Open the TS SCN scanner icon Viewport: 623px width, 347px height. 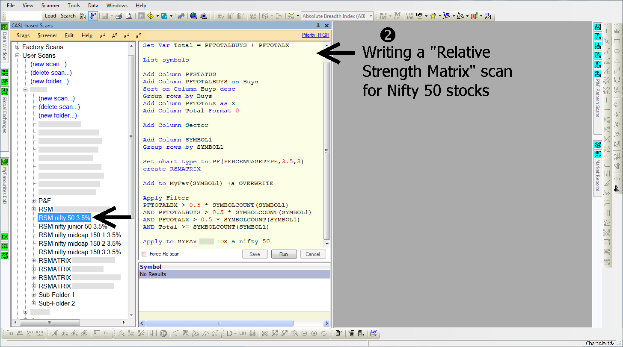[x=598, y=55]
